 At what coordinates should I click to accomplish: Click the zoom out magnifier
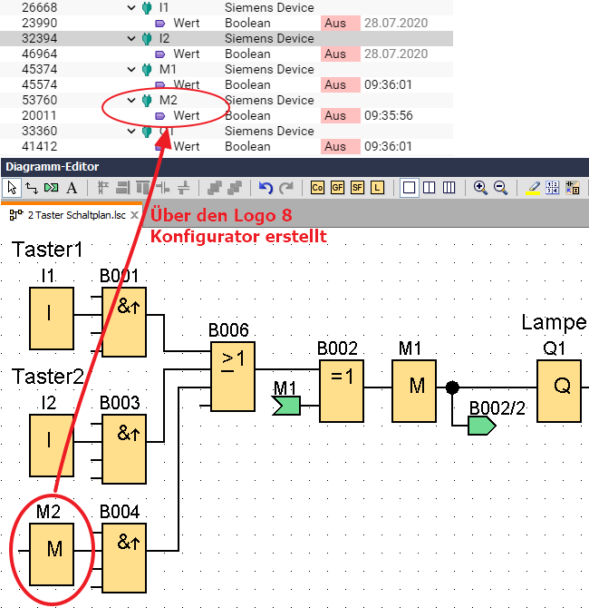[500, 188]
